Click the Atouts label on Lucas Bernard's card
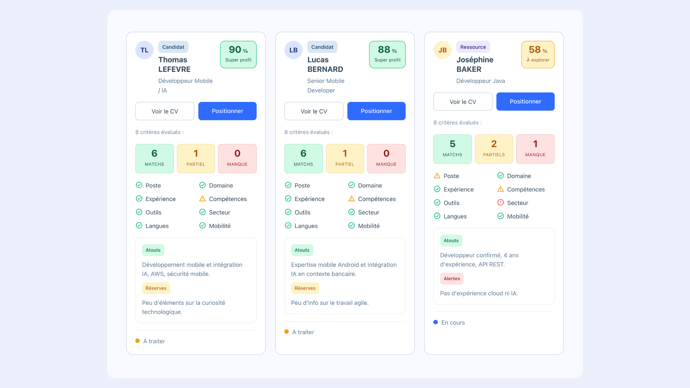The height and width of the screenshot is (388, 690). pos(302,250)
